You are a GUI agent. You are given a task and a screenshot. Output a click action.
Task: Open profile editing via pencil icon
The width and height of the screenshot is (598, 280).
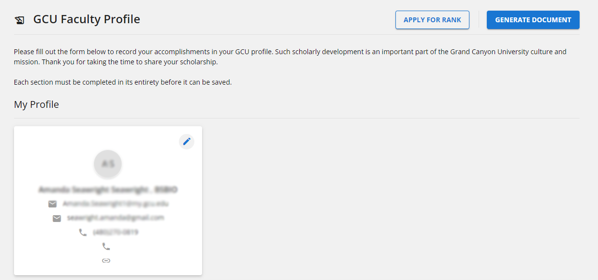(x=187, y=142)
